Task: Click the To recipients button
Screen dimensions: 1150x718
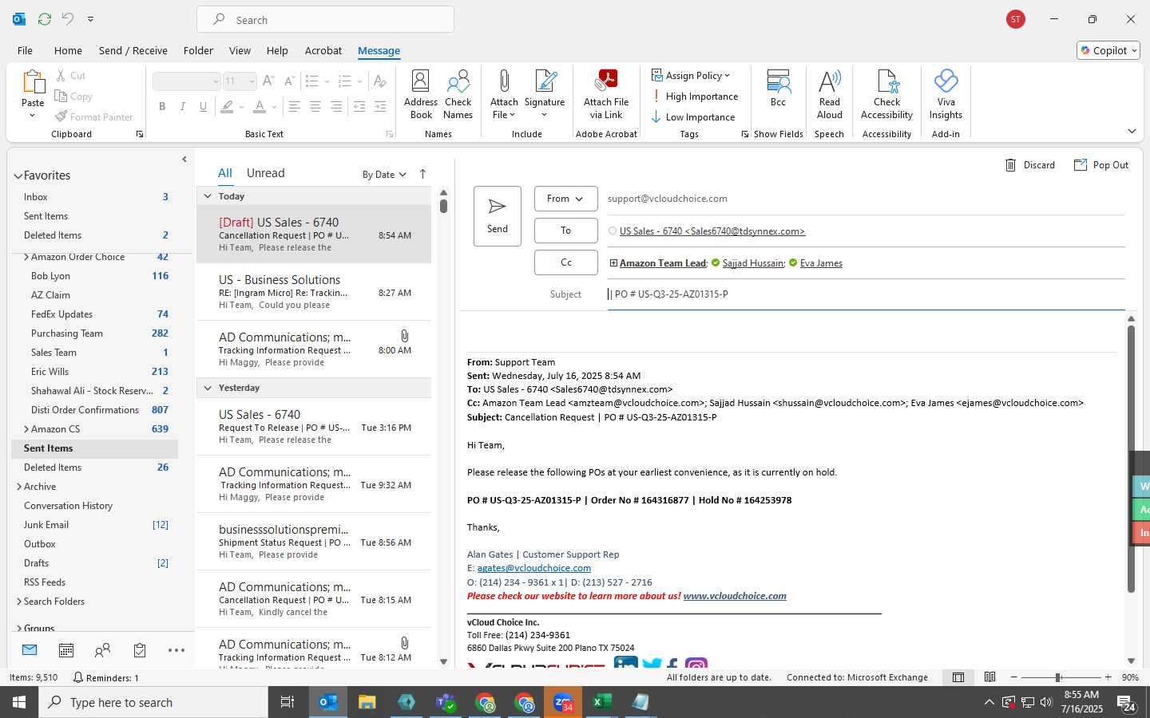Action: 565,231
